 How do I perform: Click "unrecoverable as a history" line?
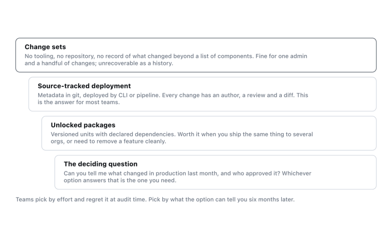135,63
